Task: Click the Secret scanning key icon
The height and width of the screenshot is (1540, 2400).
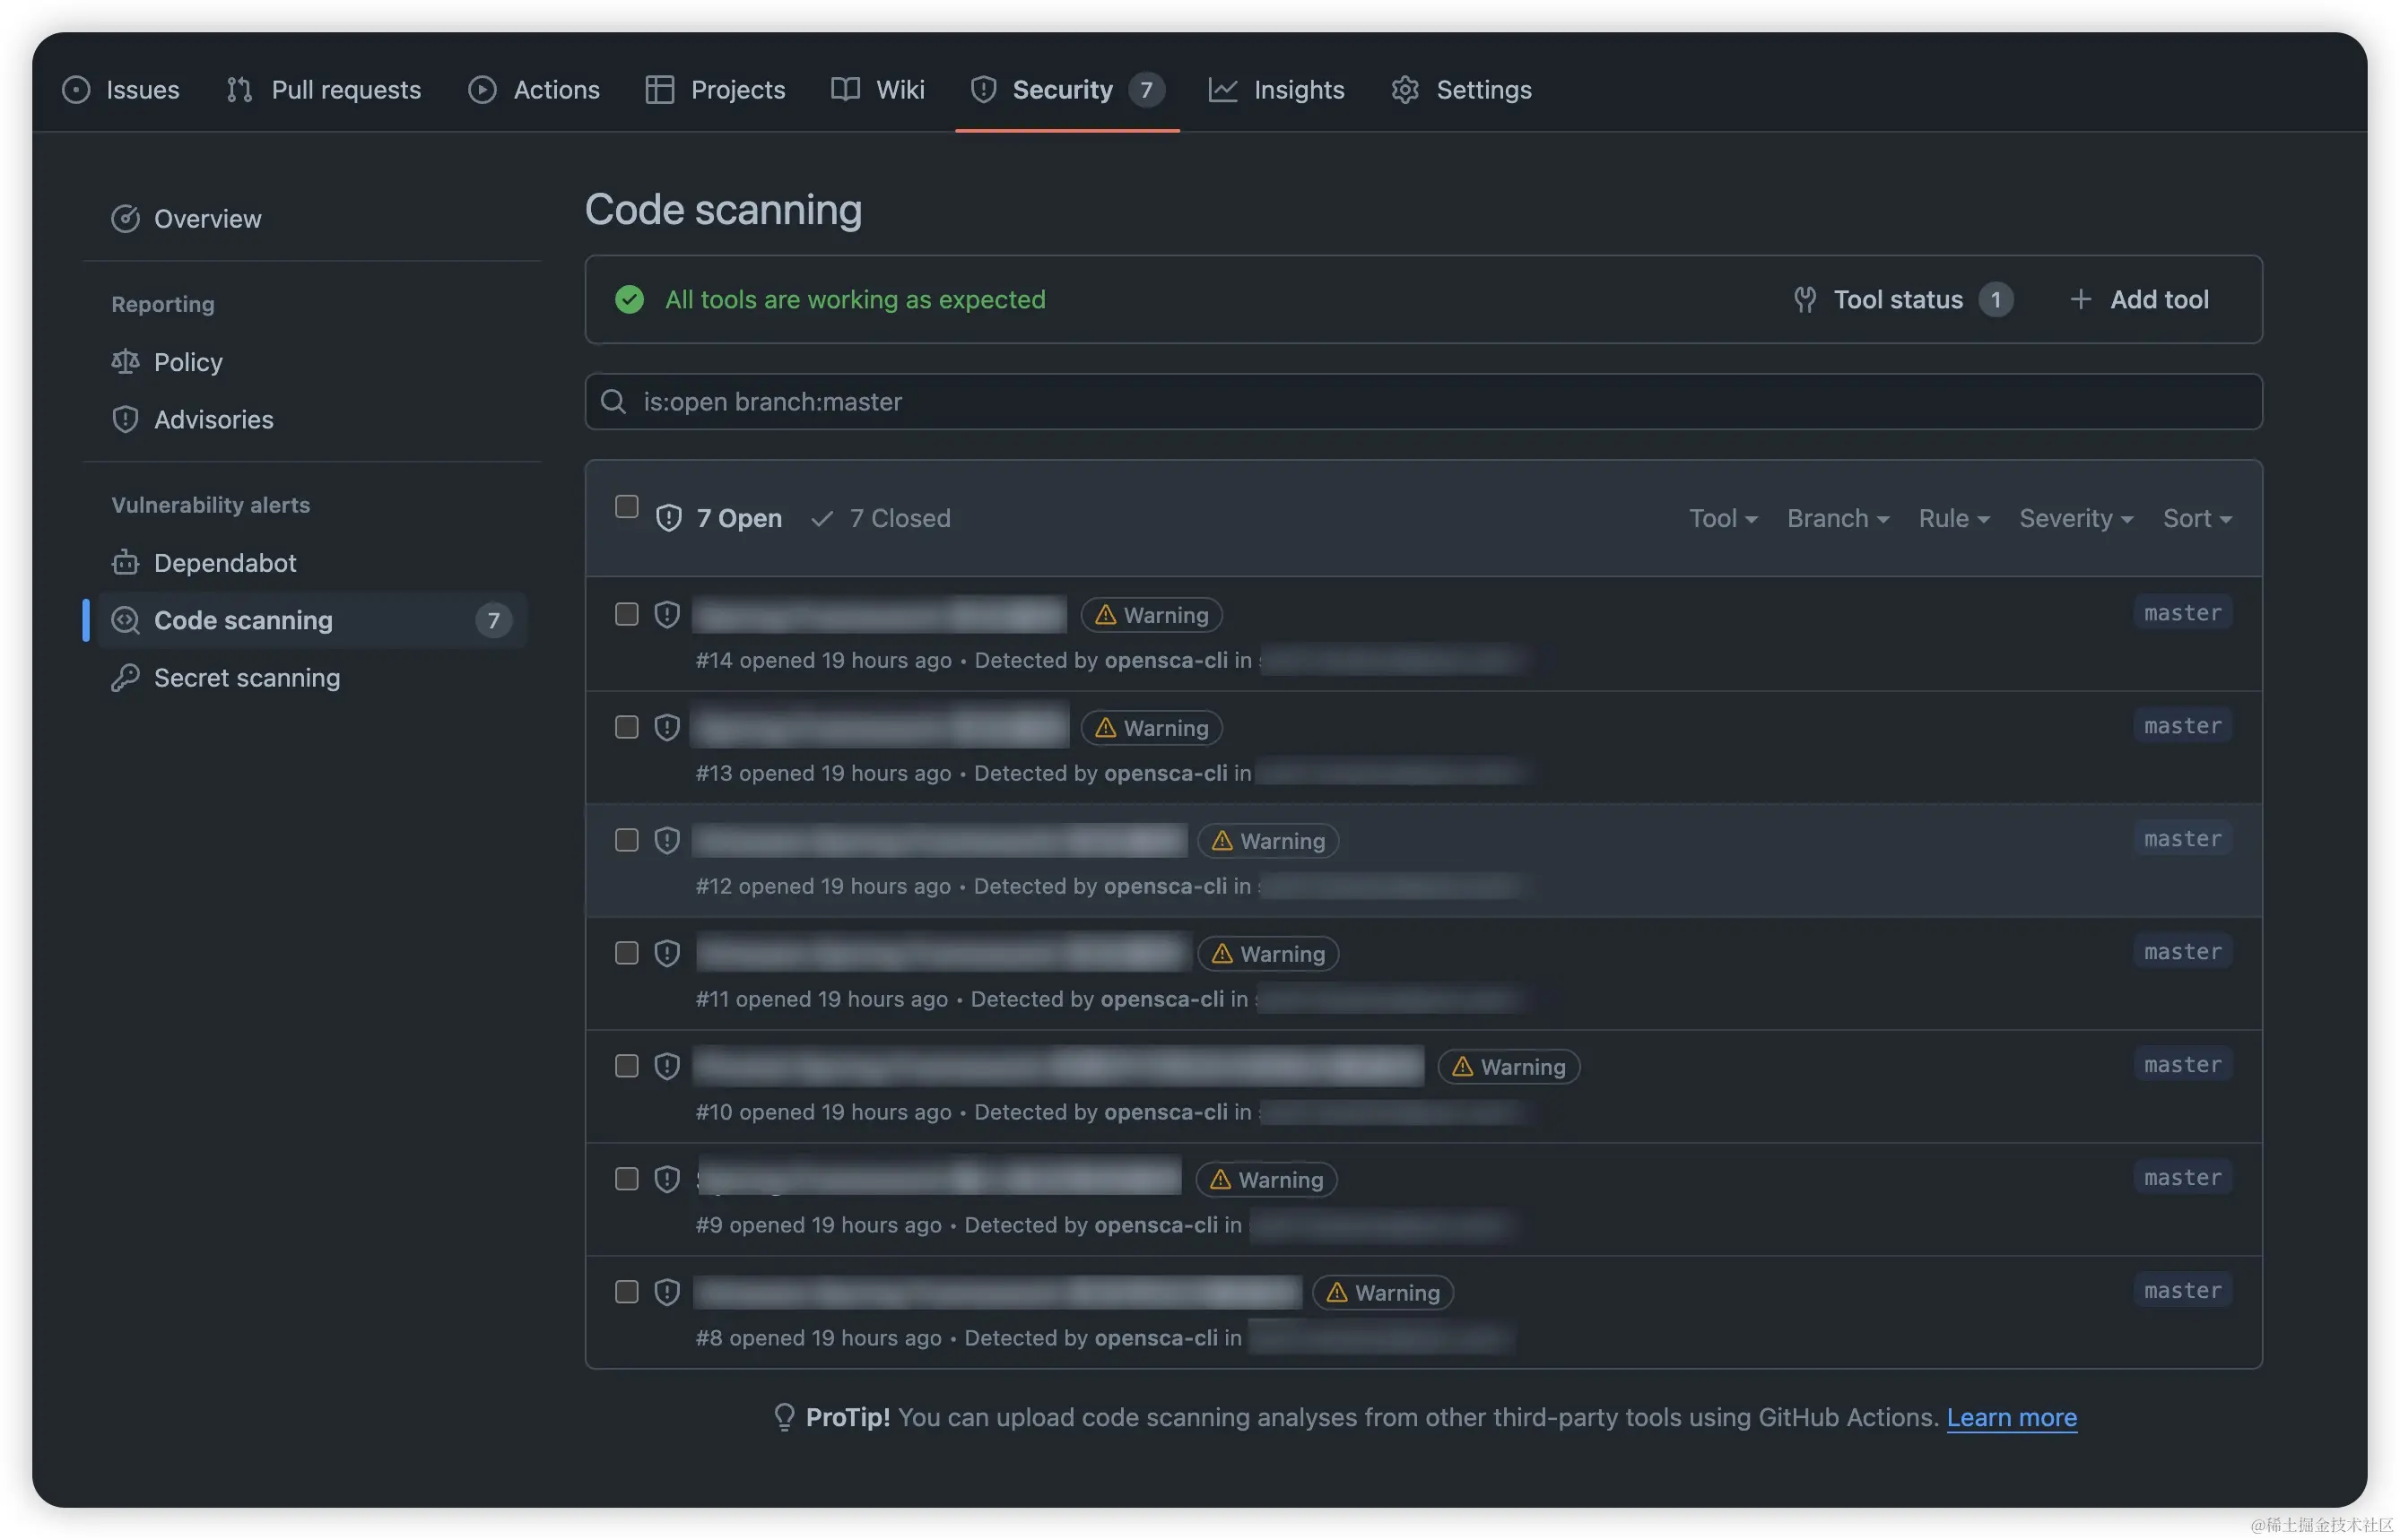Action: point(125,678)
